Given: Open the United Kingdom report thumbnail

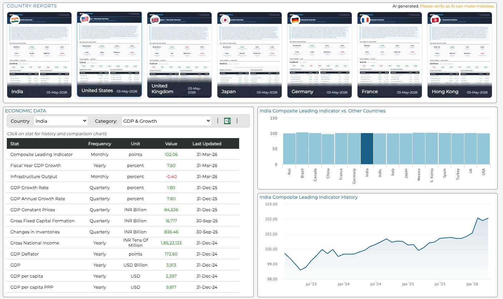Looking at the screenshot, I should tap(179, 55).
